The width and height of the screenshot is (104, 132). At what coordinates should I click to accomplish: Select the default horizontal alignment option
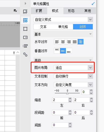[81, 42]
